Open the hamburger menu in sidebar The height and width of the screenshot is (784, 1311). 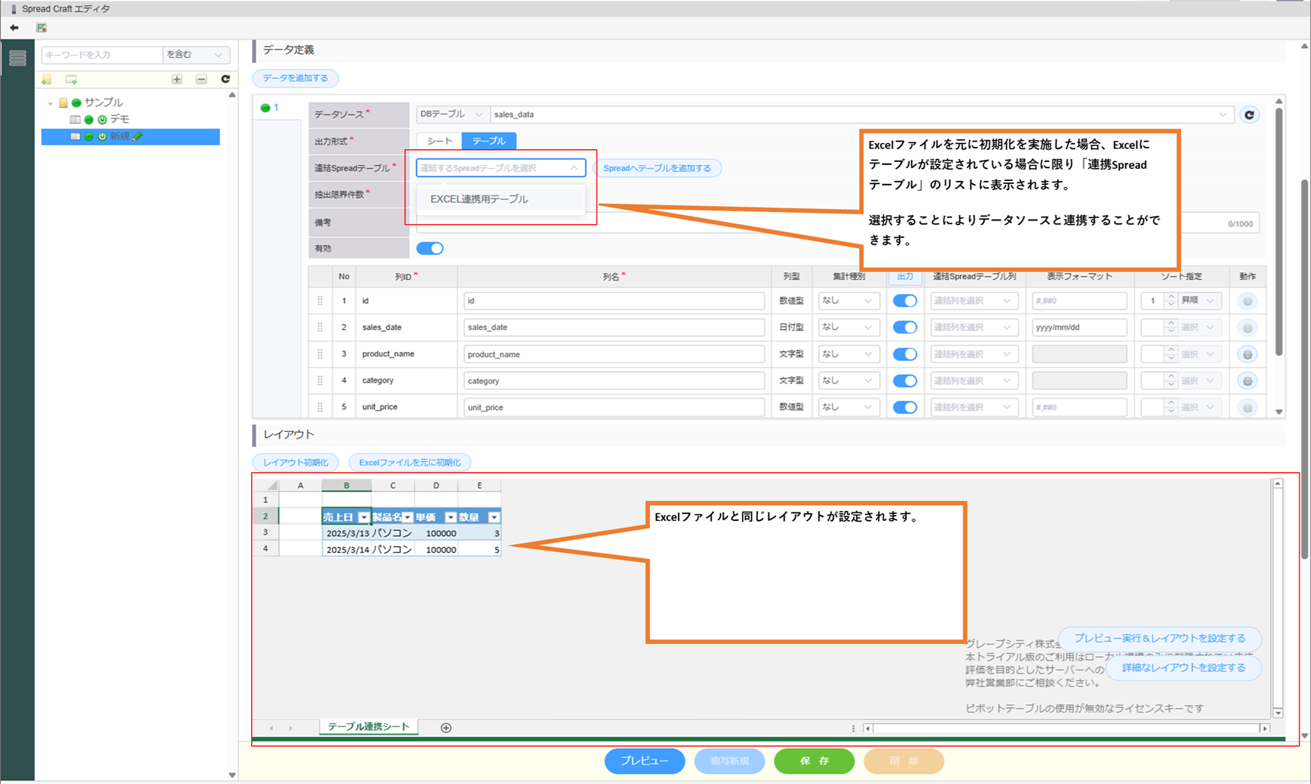pos(18,58)
